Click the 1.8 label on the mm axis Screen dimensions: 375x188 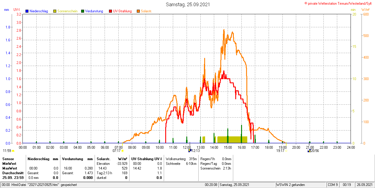[x=8, y=27]
